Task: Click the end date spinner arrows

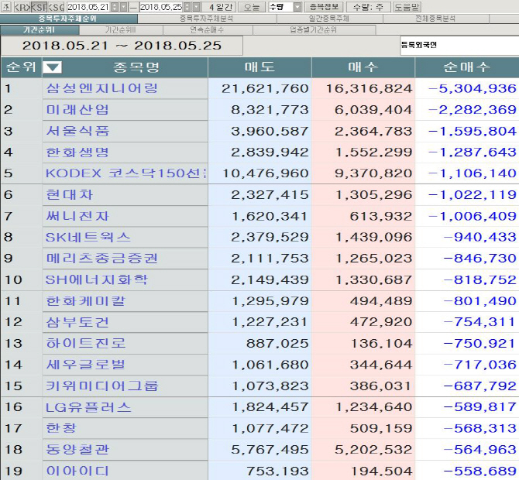Action: coord(187,7)
